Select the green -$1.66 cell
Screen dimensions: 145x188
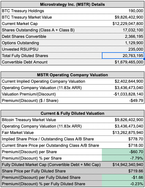coord(123,177)
